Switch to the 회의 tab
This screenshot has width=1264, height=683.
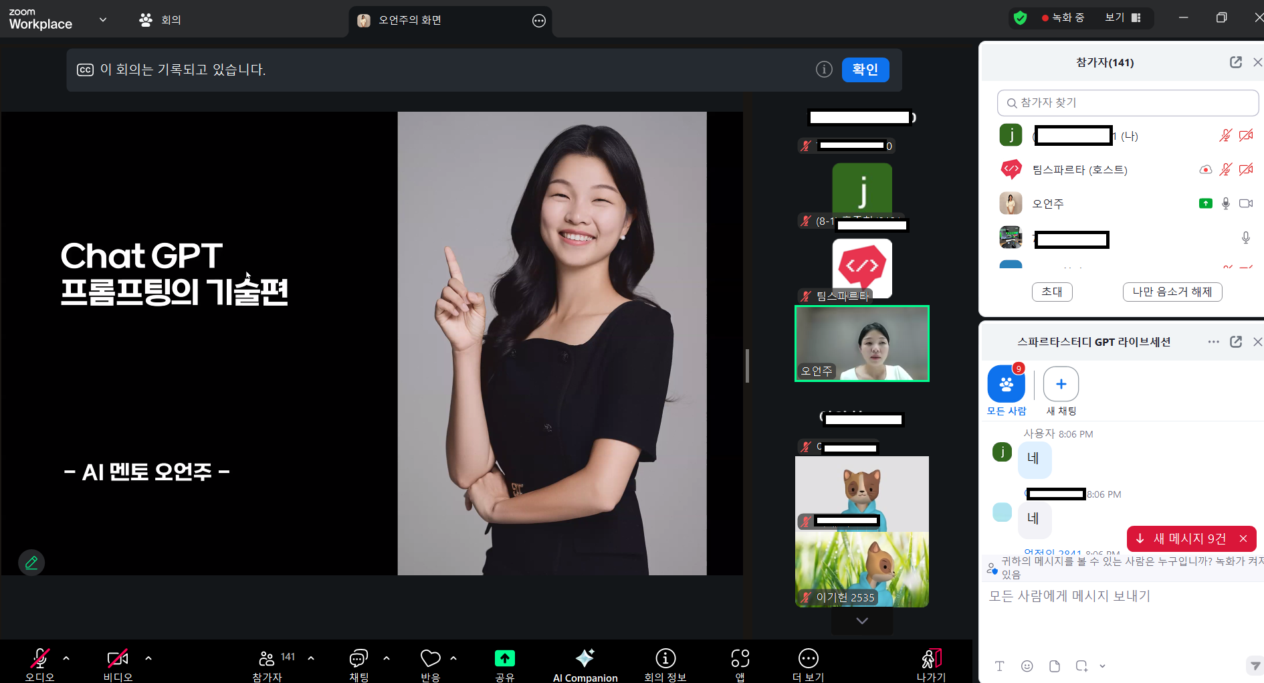(x=161, y=20)
